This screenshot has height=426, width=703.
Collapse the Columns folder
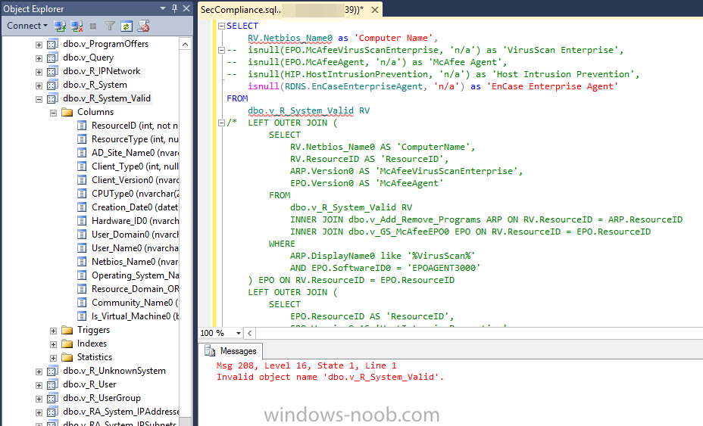pyautogui.click(x=53, y=113)
